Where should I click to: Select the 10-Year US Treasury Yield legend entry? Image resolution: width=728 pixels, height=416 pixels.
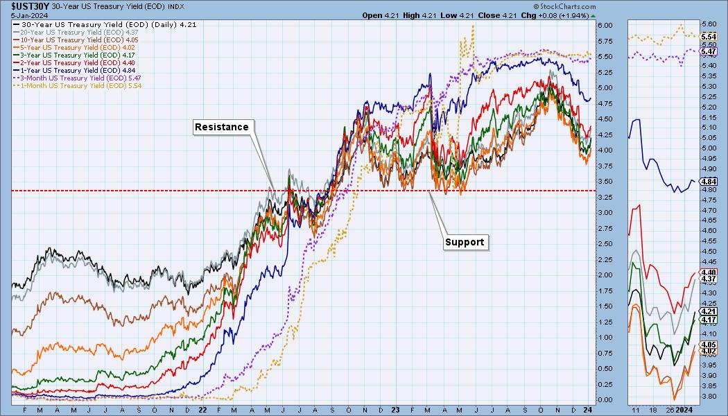(x=76, y=40)
